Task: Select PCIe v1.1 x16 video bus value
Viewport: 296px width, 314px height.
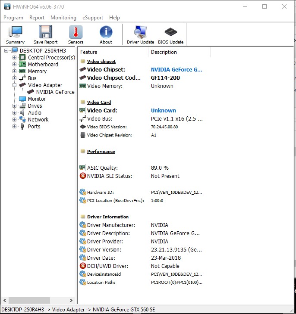Action: tap(176, 118)
